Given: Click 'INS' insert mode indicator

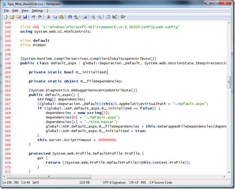Looking at the screenshot, I should (143, 182).
